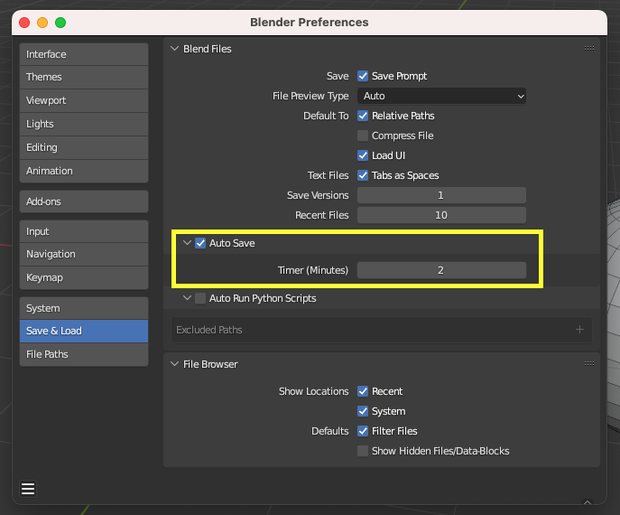Screen dimensions: 620x515
Task: Click the Timer (Minutes) value field
Action: [x=441, y=270]
